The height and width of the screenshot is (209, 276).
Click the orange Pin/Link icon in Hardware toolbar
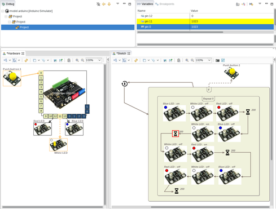click(x=26, y=60)
